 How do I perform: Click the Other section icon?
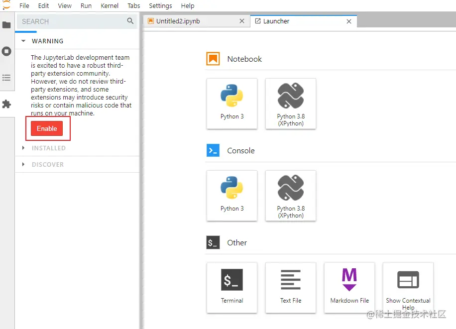[213, 242]
